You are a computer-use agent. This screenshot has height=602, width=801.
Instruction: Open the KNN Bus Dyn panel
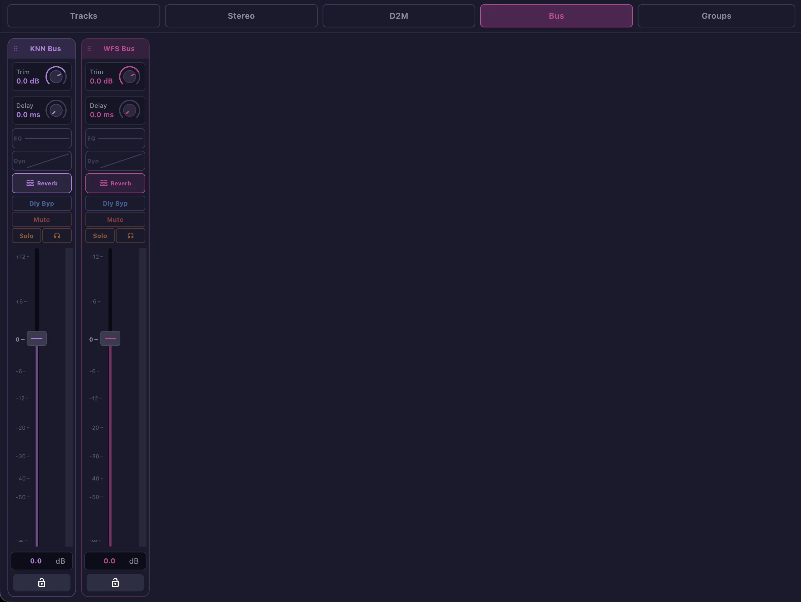coord(42,161)
